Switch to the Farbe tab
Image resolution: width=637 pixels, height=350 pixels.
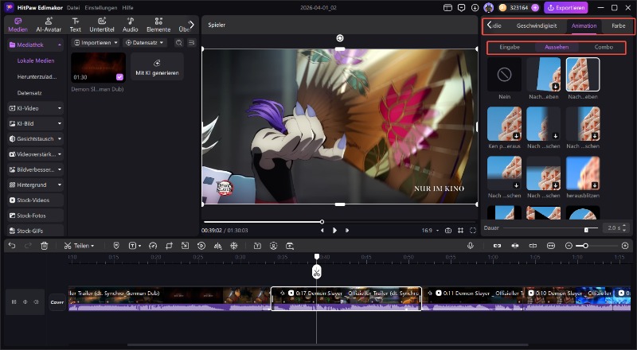point(619,25)
